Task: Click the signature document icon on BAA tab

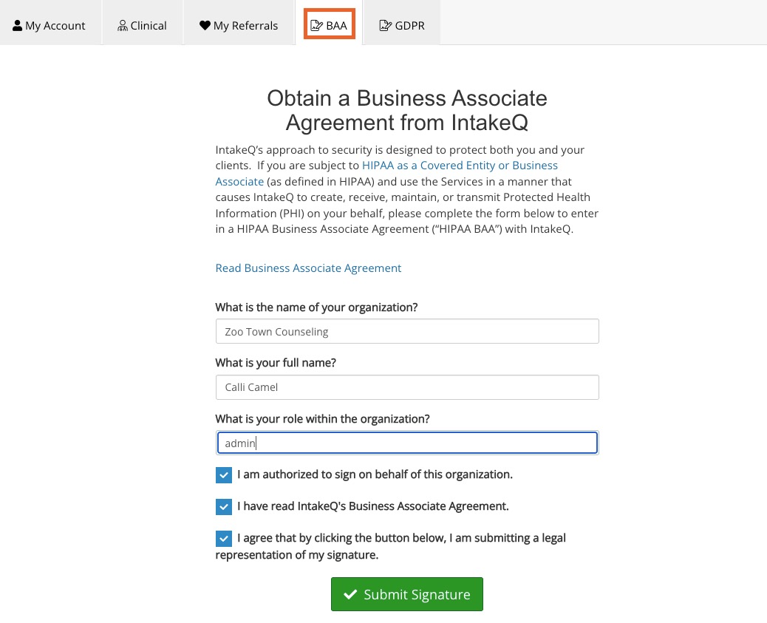Action: (x=316, y=25)
